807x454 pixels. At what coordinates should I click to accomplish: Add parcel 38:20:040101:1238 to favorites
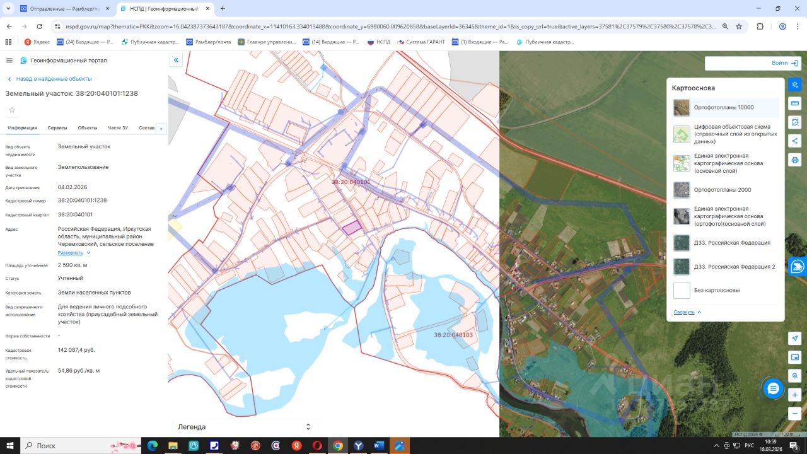(x=12, y=110)
